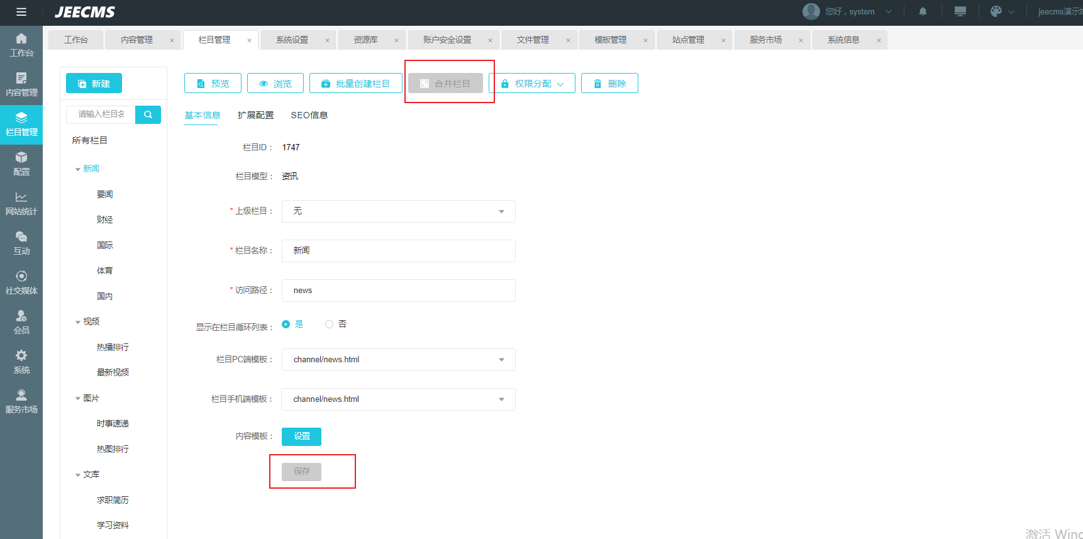
Task: Close the 资源库 tab
Action: (396, 40)
